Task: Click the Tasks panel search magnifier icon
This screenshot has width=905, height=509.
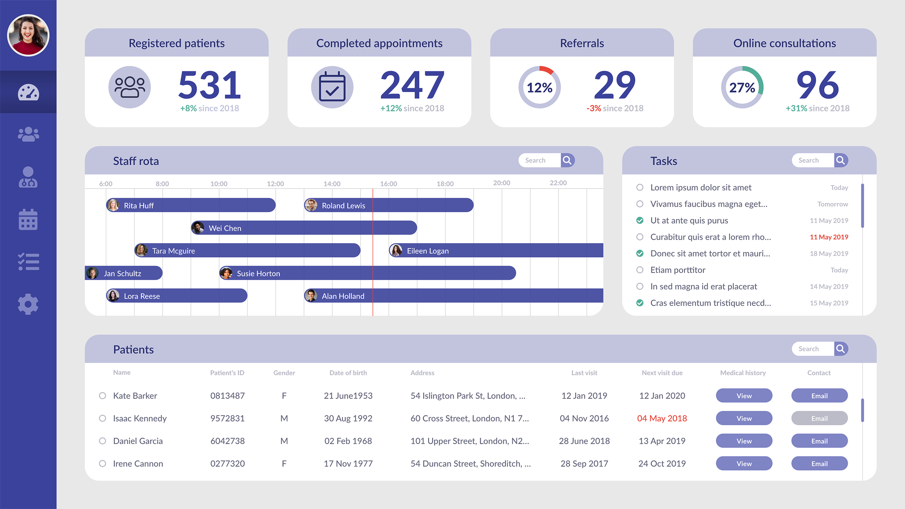Action: (841, 160)
